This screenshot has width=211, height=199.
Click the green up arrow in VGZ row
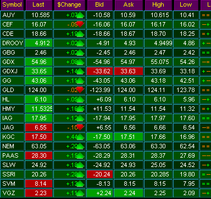click(80, 193)
